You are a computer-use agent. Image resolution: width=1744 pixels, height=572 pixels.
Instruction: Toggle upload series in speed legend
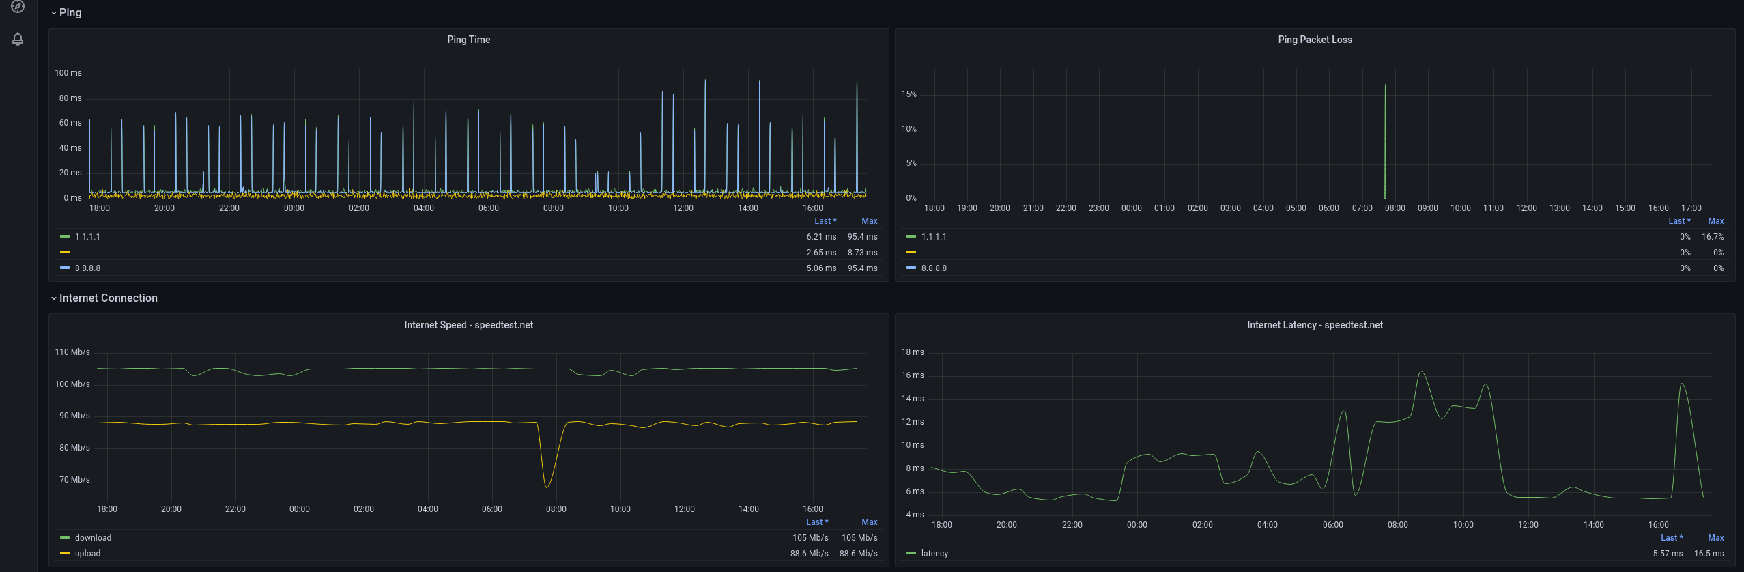pos(87,554)
